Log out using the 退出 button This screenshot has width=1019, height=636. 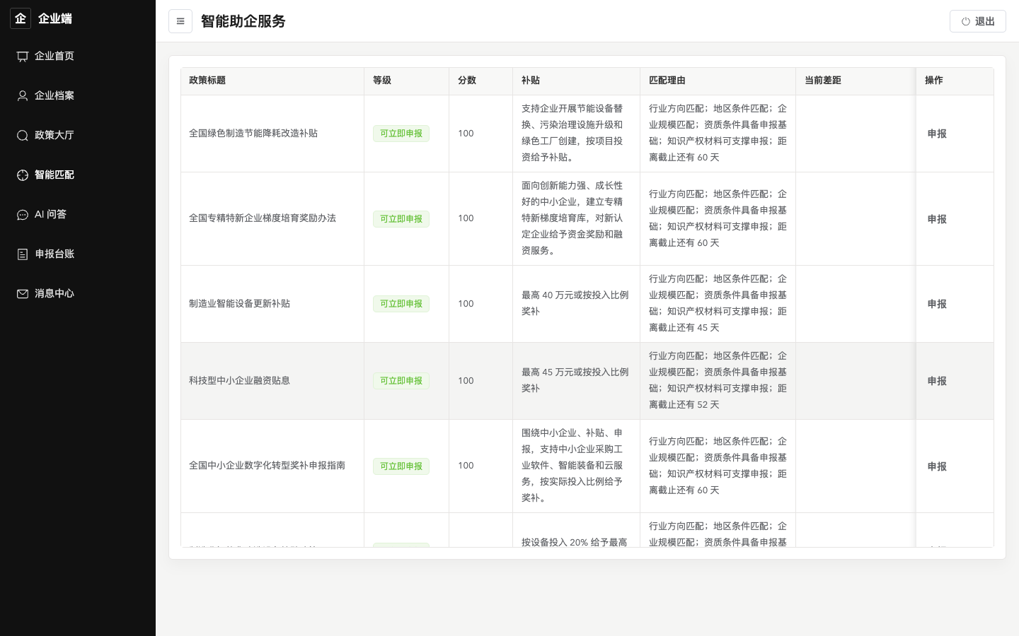point(978,21)
